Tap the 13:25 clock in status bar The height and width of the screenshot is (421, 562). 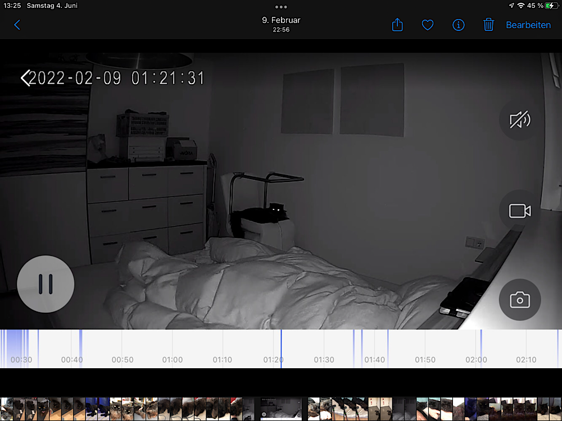coord(12,6)
